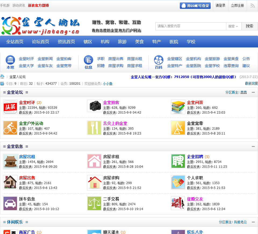Open the 企业招聘 forum title
The image size is (258, 234).
click(x=195, y=157)
